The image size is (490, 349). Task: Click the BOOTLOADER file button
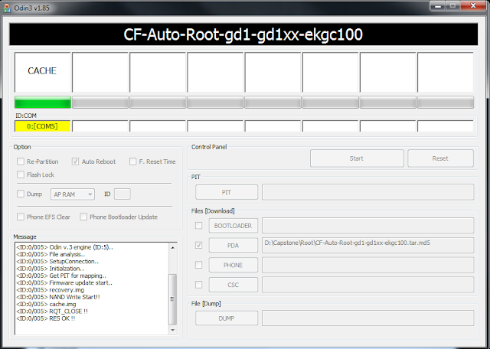pyautogui.click(x=233, y=226)
